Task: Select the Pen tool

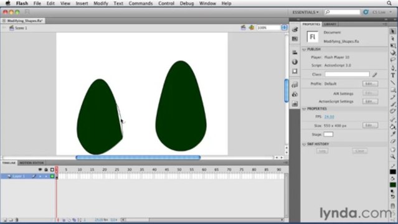Action: coord(393,68)
